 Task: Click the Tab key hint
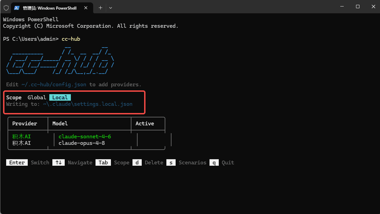point(103,163)
